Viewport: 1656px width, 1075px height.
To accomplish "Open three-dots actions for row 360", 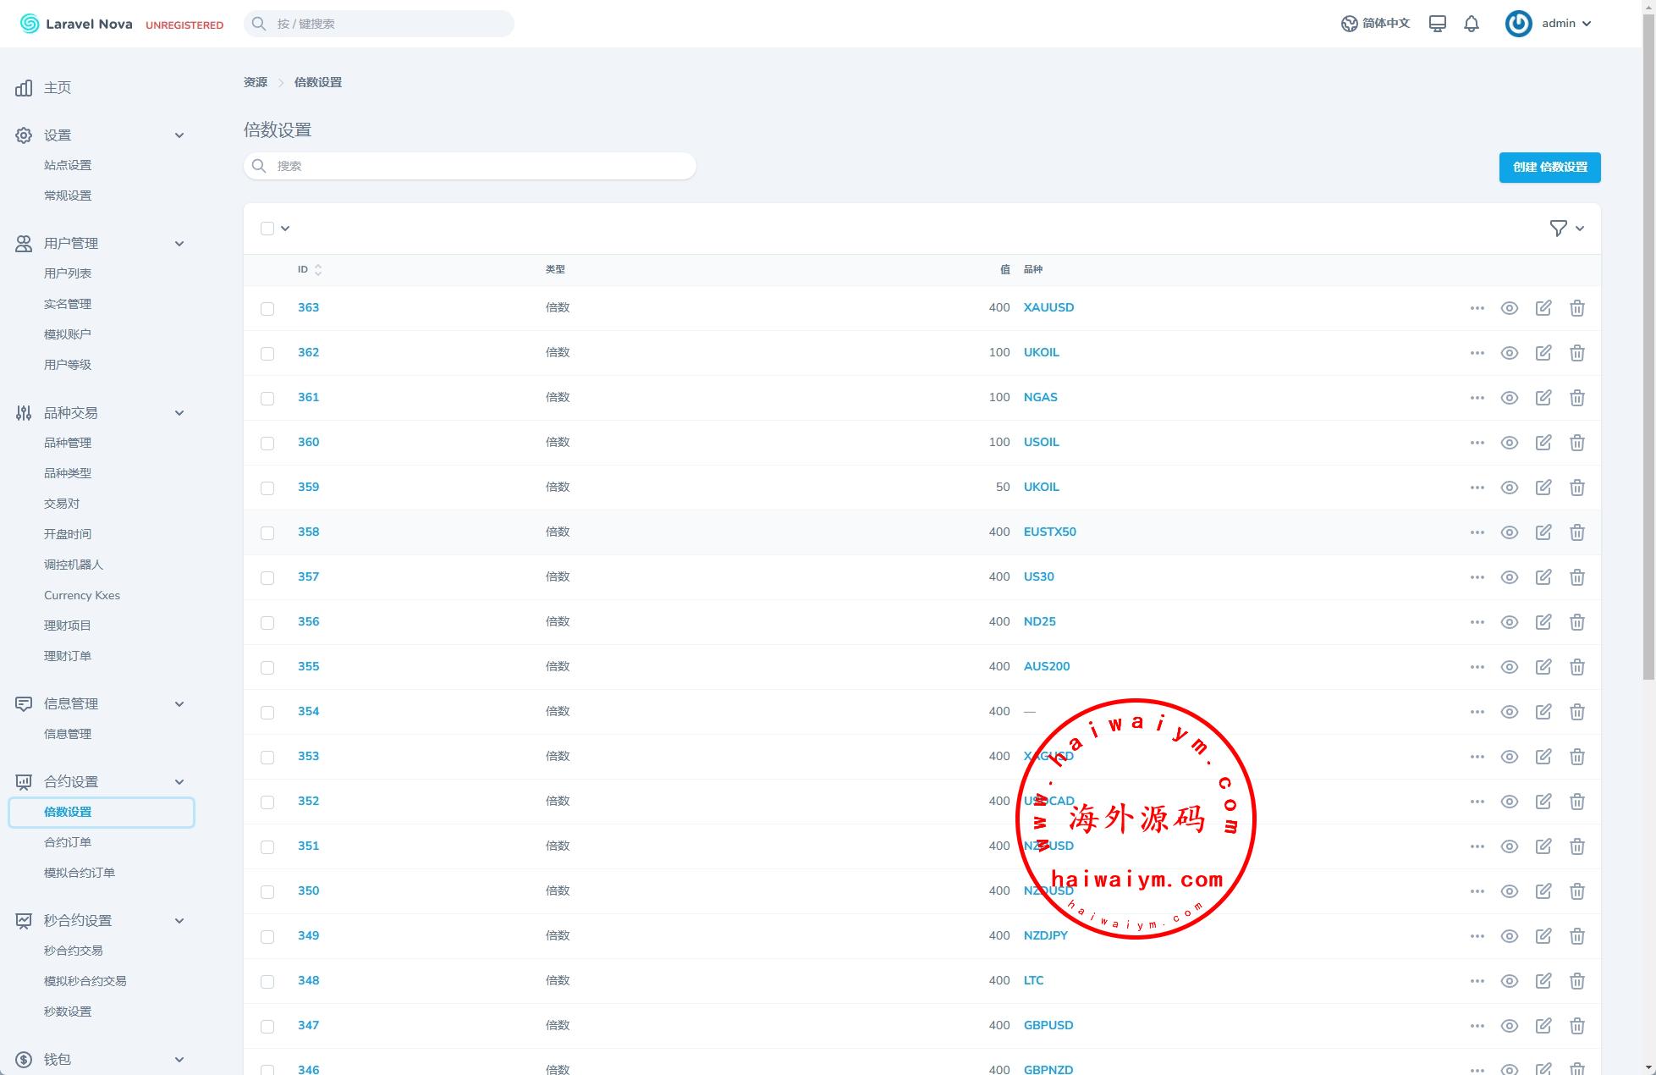I will pyautogui.click(x=1477, y=443).
